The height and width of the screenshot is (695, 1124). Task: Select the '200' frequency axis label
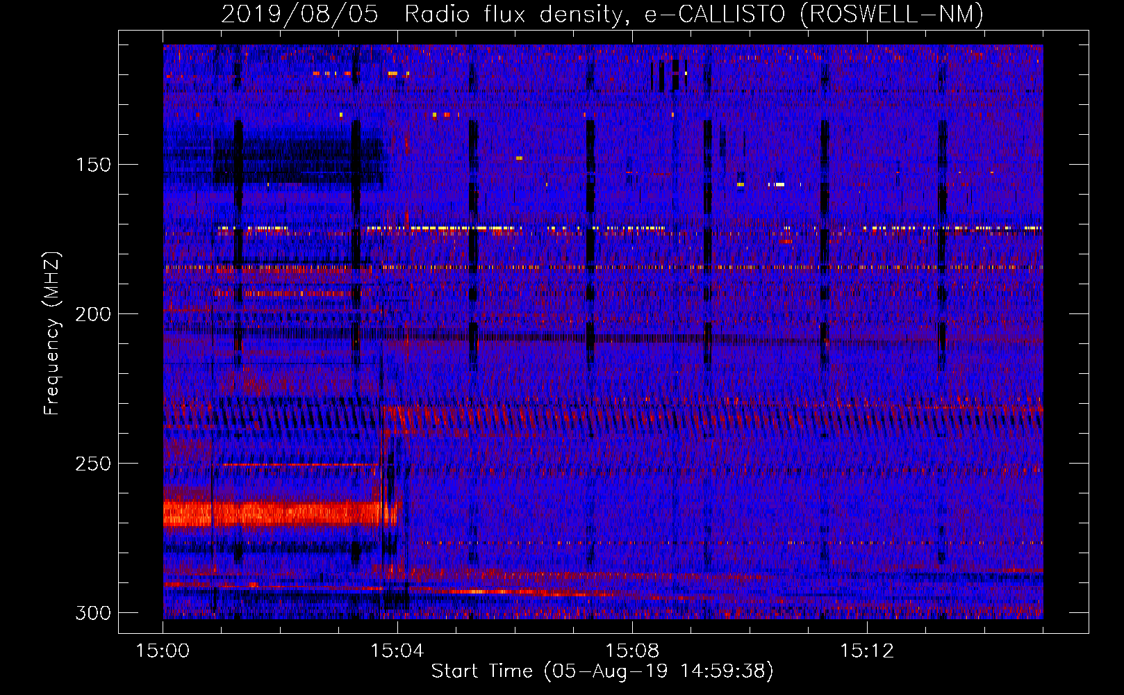pos(92,315)
